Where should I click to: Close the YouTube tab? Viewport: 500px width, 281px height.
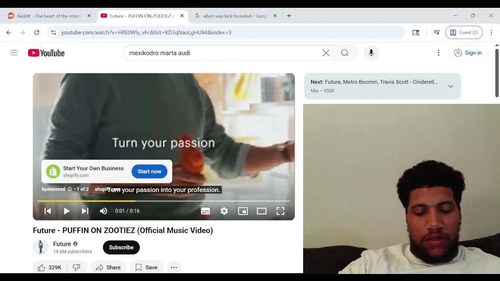[x=182, y=16]
